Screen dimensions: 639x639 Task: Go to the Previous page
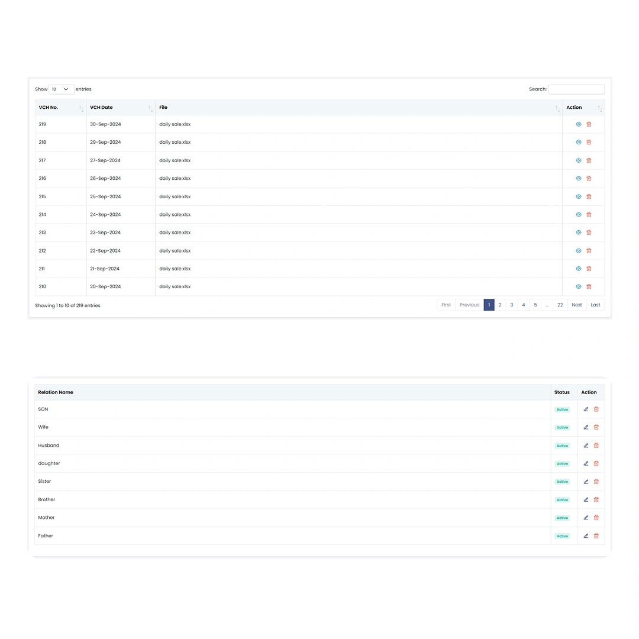(469, 305)
